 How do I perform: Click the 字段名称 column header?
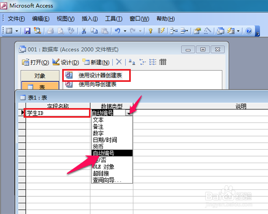coord(58,106)
